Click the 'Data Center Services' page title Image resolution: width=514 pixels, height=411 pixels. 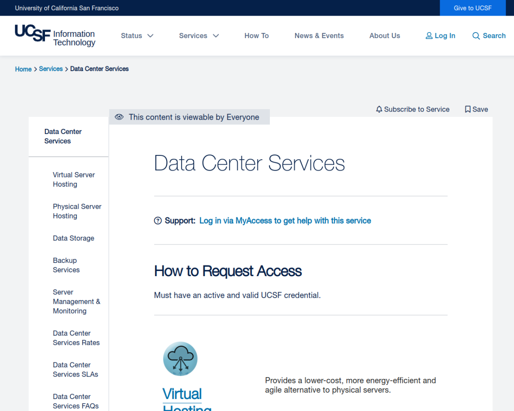[249, 163]
